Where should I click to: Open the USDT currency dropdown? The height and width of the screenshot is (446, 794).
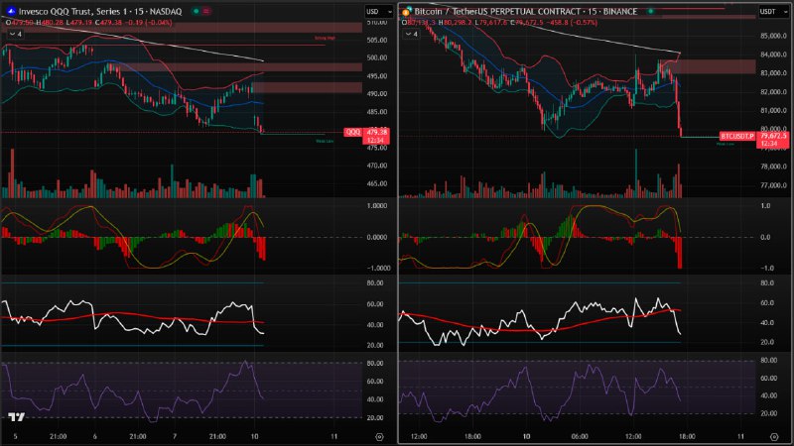(774, 11)
